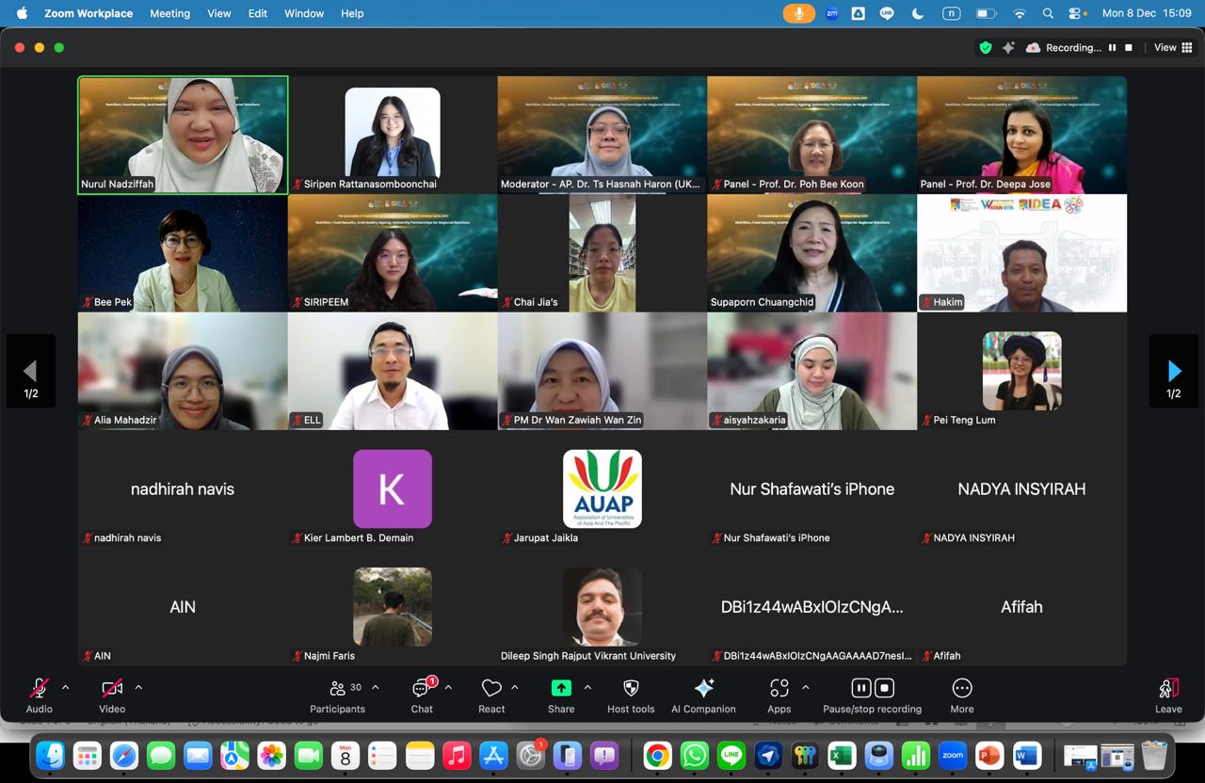Open the Chat panel
The image size is (1205, 783).
422,695
